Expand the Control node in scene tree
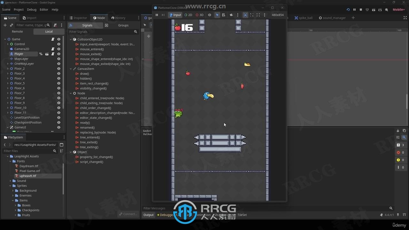 8,44
